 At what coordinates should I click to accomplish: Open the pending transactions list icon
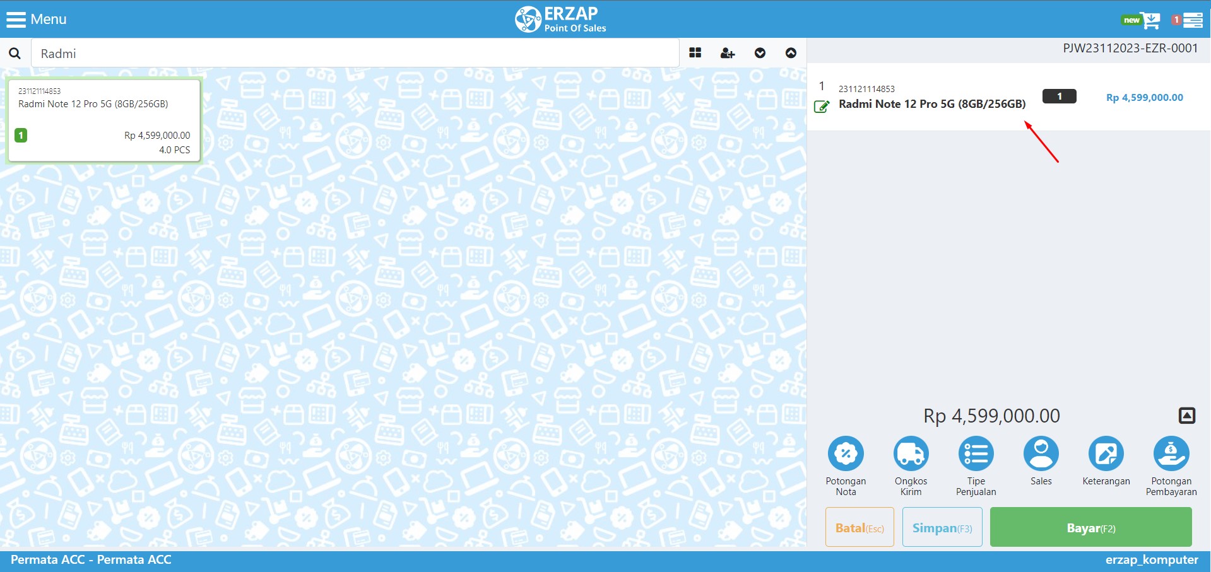click(x=1187, y=20)
